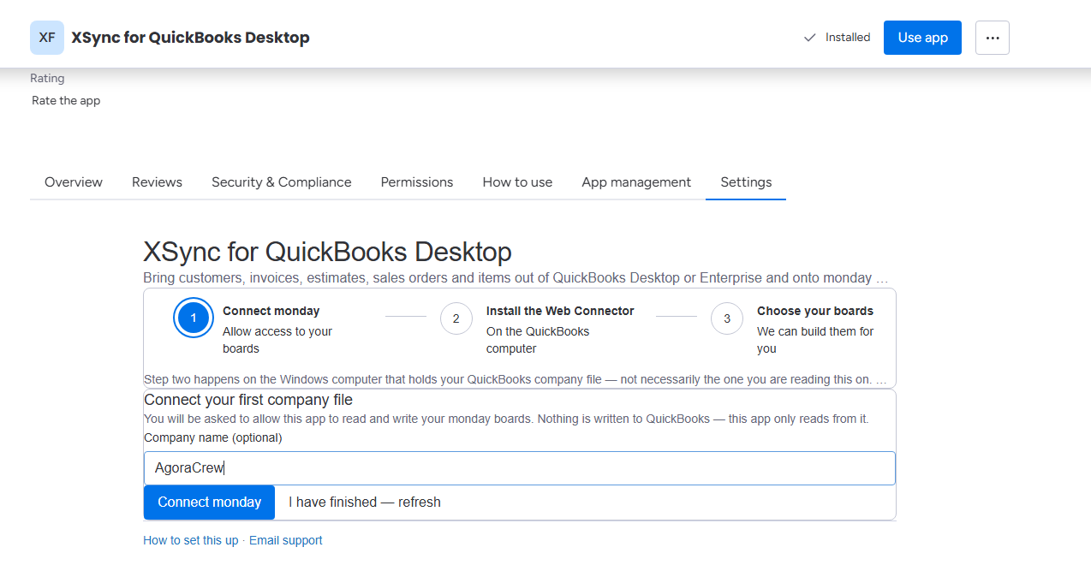Open the Security & Compliance tab
1091x571 pixels.
(x=282, y=182)
